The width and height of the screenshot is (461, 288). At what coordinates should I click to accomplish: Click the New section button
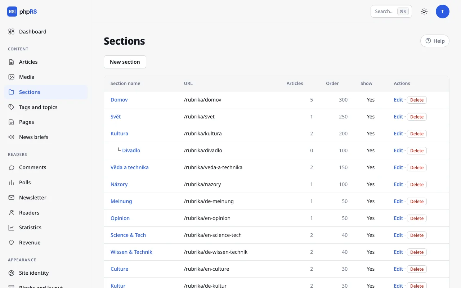click(125, 62)
